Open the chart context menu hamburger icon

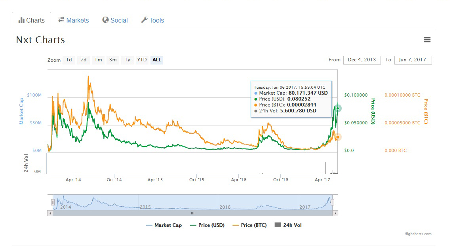coord(427,40)
